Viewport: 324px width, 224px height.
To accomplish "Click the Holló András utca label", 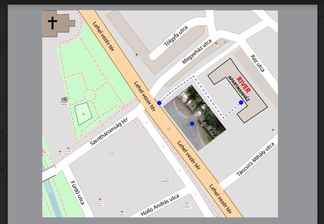I will [160, 205].
